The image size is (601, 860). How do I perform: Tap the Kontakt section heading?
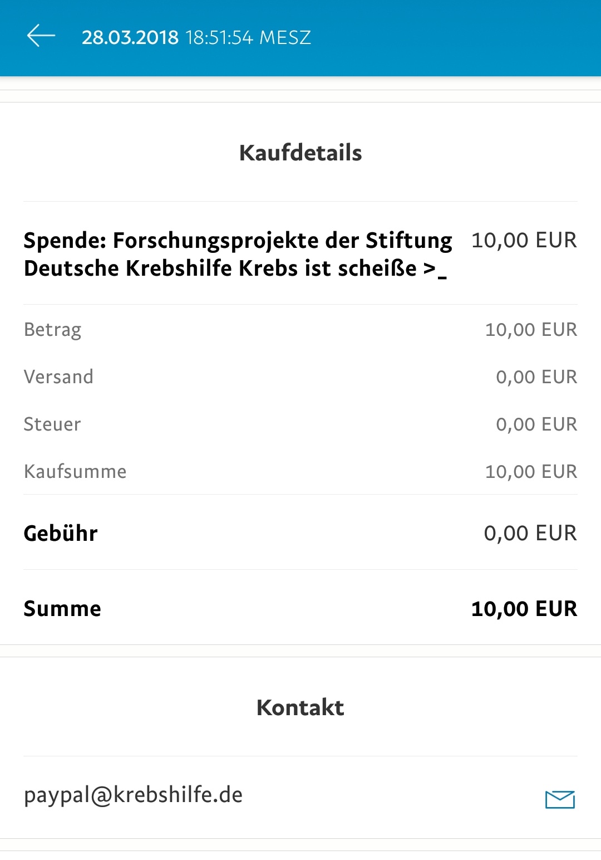point(300,707)
